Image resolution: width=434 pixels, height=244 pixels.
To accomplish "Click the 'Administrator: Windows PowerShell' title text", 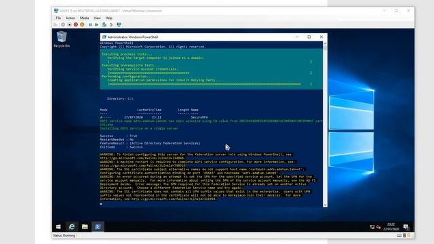I will point(133,37).
